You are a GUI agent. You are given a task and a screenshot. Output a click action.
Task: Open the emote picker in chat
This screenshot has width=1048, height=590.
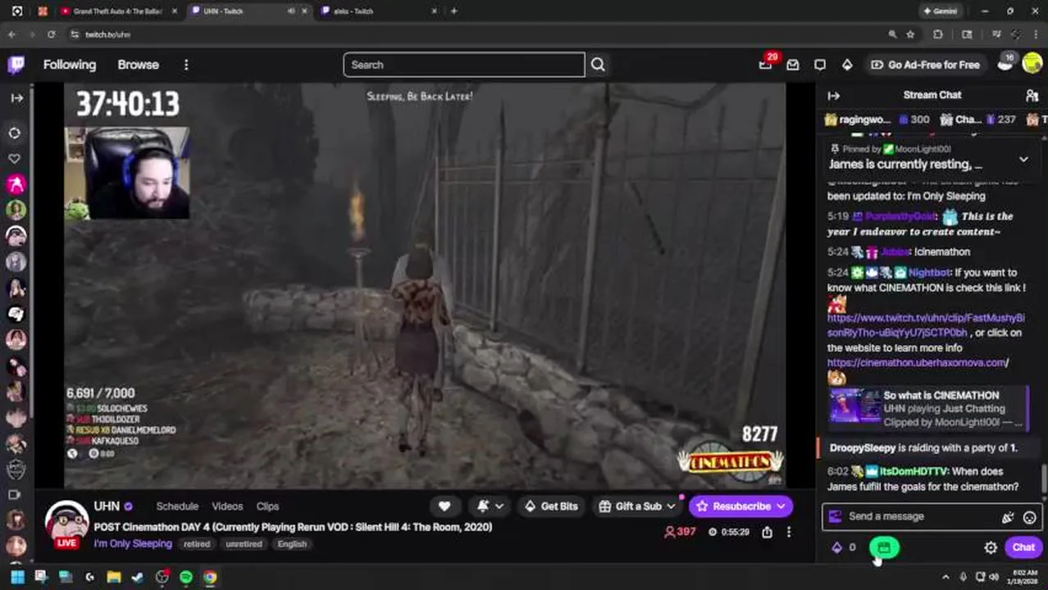pyautogui.click(x=1029, y=517)
